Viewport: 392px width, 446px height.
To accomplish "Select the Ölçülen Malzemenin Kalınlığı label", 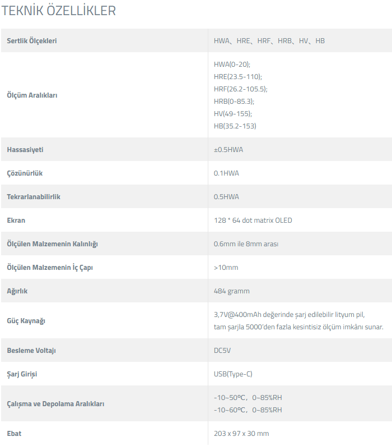I will tap(52, 244).
